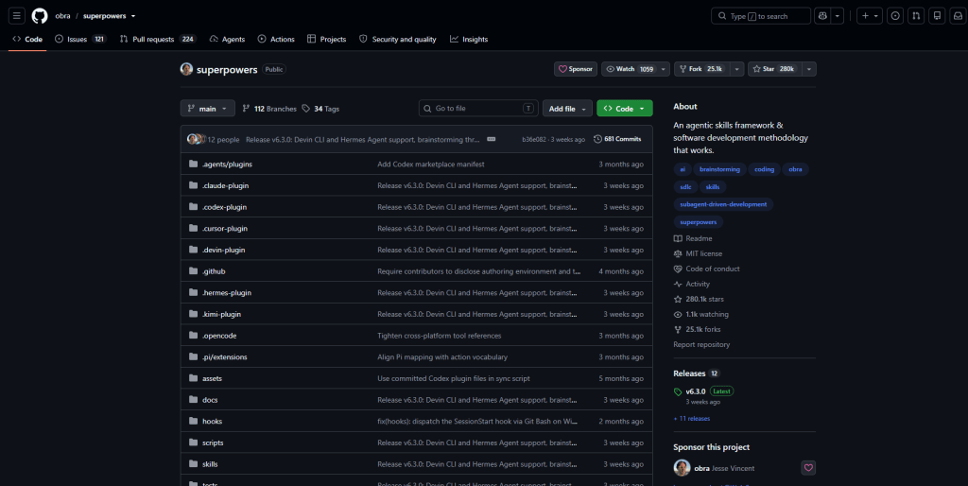Screen dimensions: 968x486
Task: Open the .devin-plugin folder
Action: (x=223, y=251)
